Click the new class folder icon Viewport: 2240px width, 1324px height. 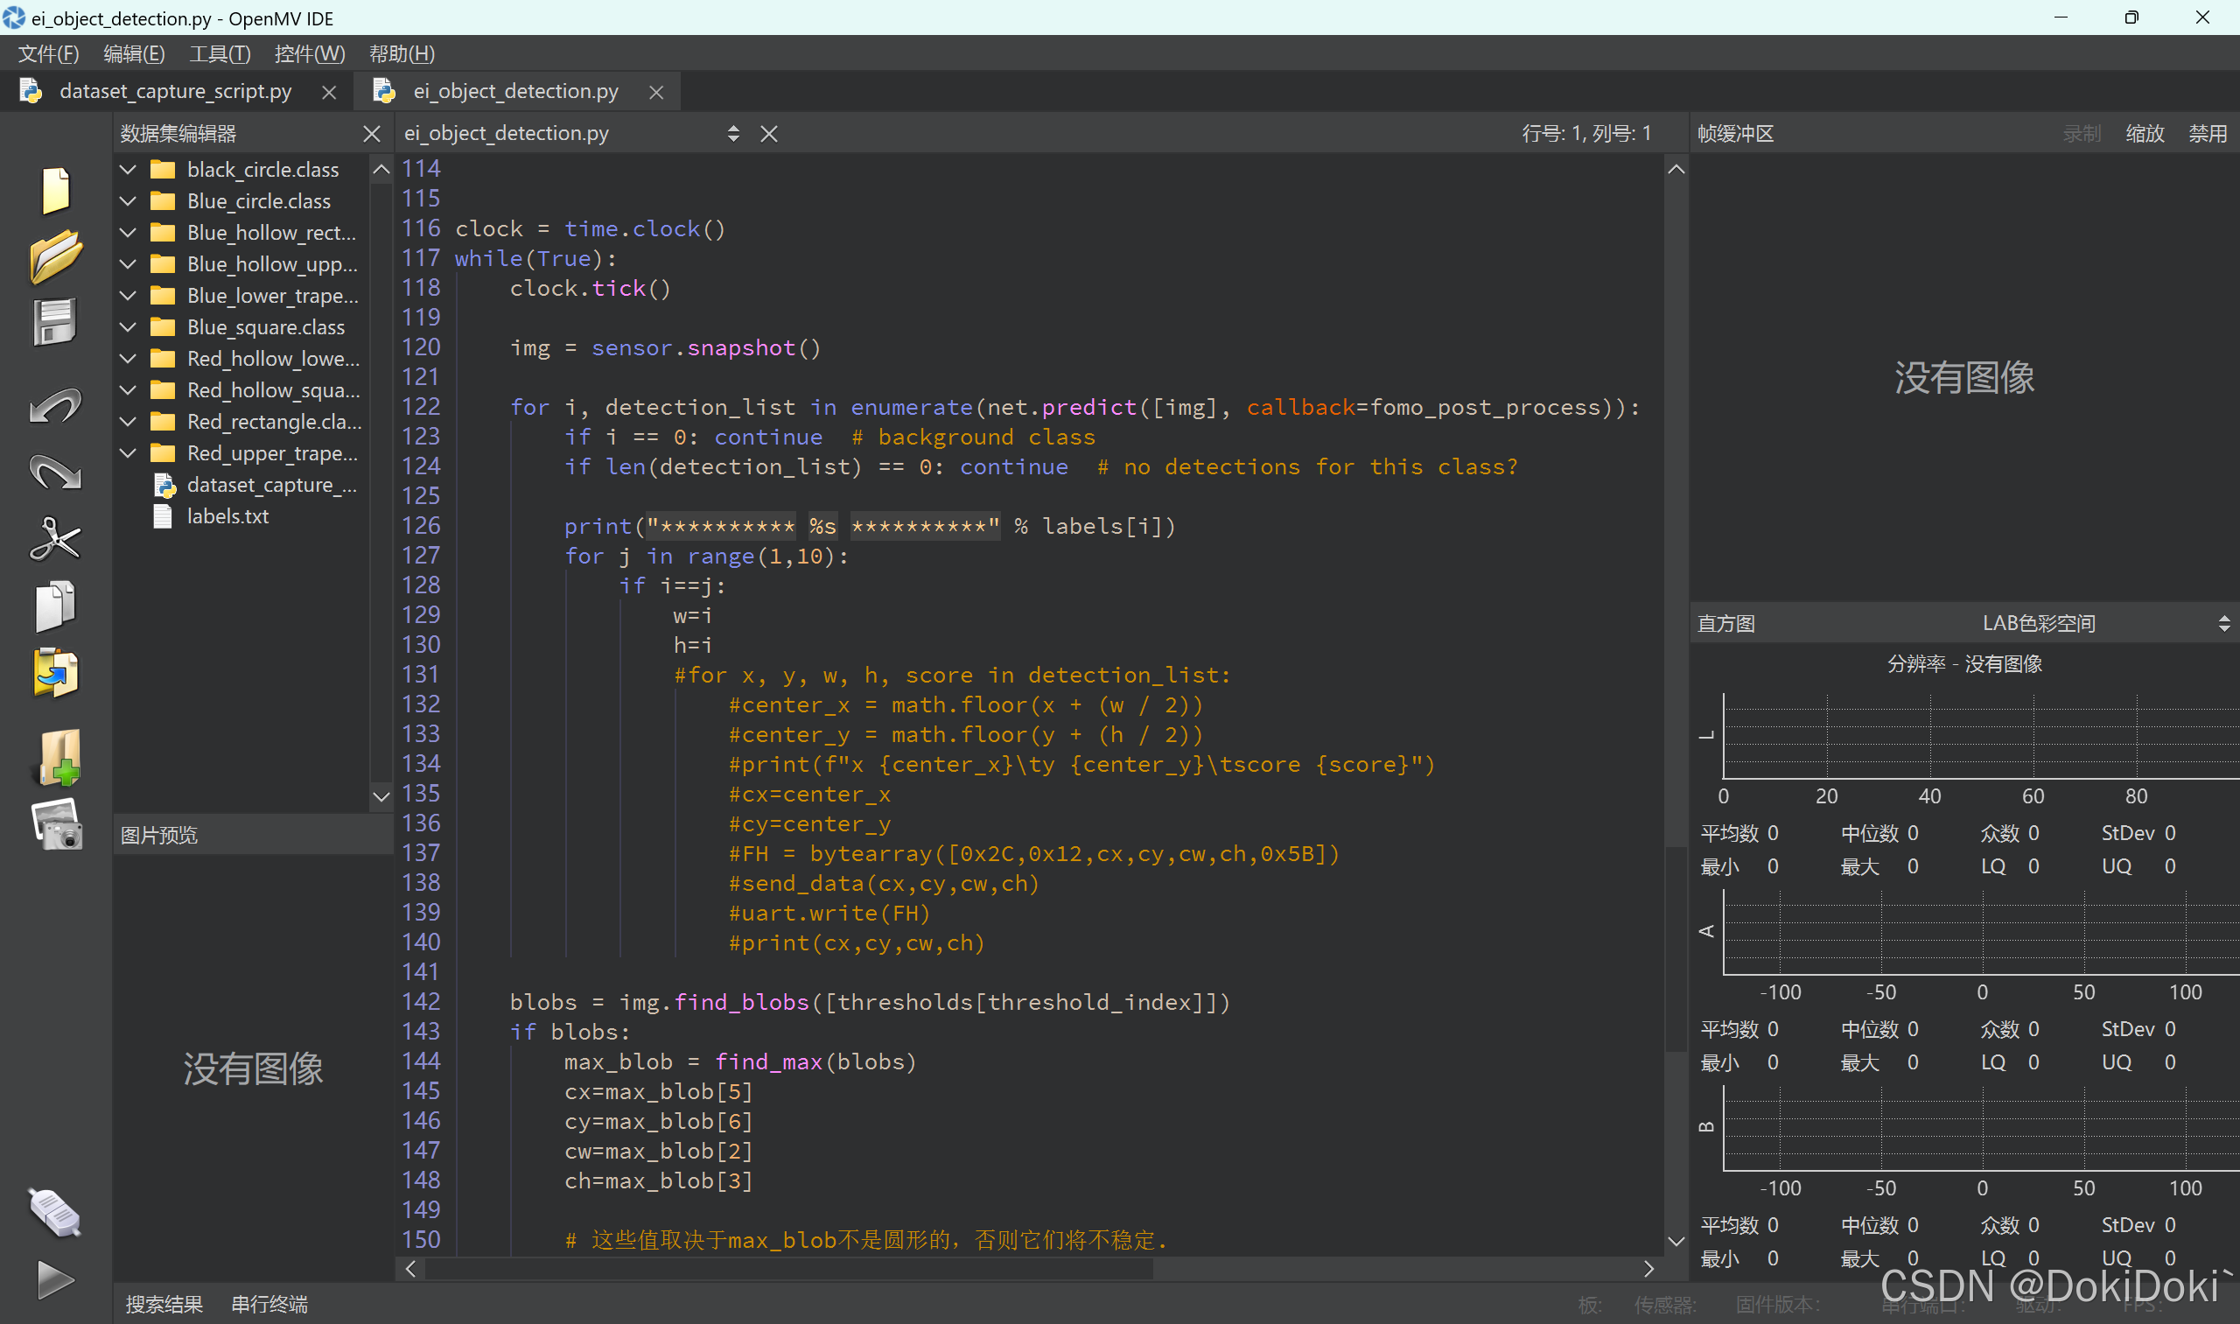(59, 759)
